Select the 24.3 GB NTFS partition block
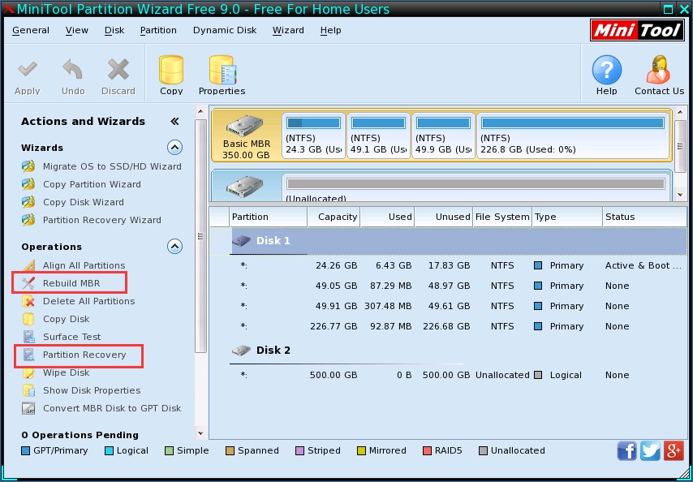The height and width of the screenshot is (482, 693). click(313, 136)
